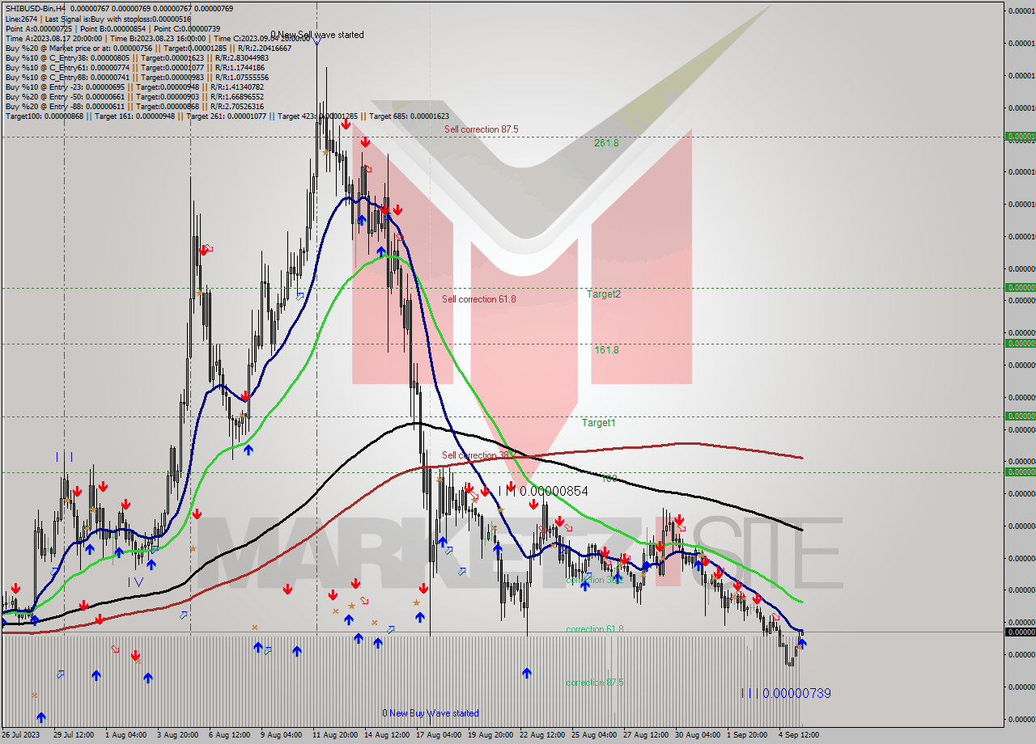Select the green 'Target1' label
The image size is (1036, 744).
598,423
